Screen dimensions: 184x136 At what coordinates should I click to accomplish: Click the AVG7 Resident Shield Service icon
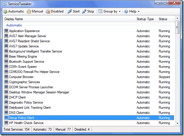coord(6,41)
